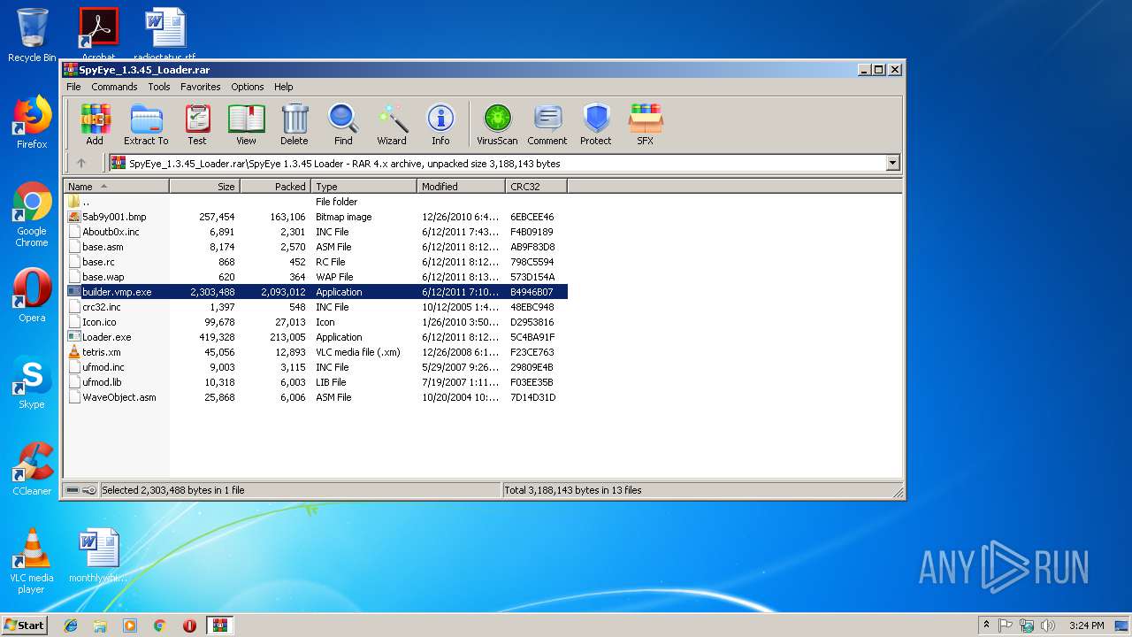Screen dimensions: 1132x637
Task: Select the base.asm file
Action: [x=316, y=247]
